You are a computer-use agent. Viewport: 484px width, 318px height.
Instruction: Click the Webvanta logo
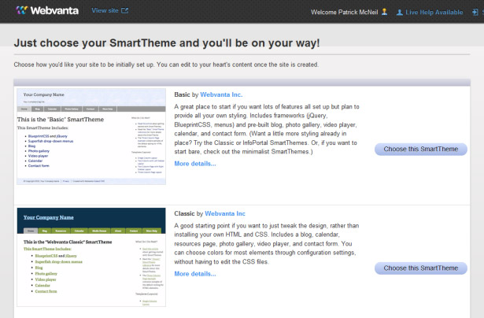pos(47,10)
